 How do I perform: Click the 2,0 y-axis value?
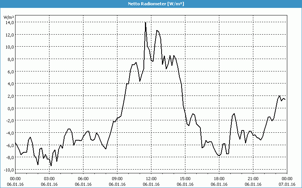11,96
